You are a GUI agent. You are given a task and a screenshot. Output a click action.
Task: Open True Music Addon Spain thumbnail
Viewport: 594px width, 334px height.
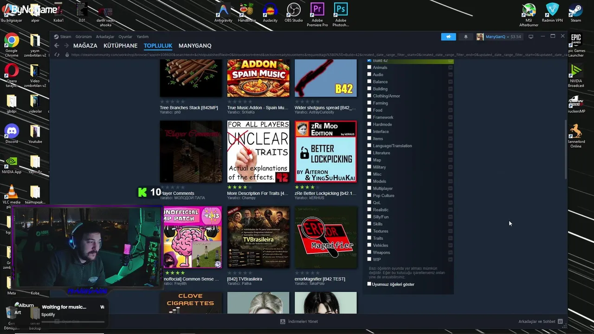tap(258, 78)
